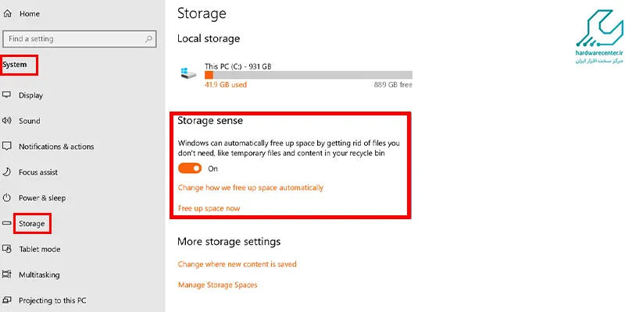Click the Multitasking icon

7,275
